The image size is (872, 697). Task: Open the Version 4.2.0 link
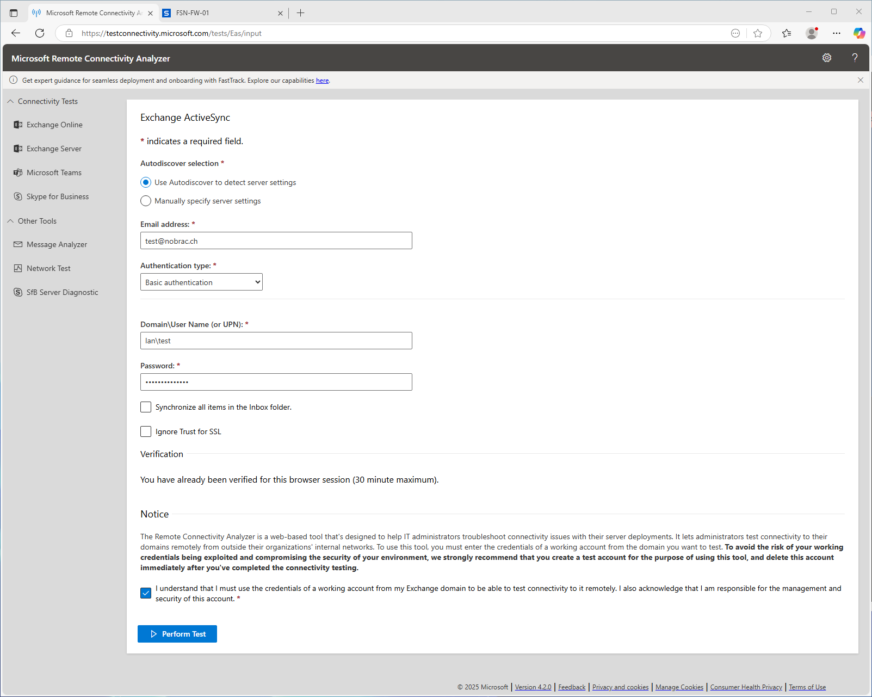coord(533,687)
